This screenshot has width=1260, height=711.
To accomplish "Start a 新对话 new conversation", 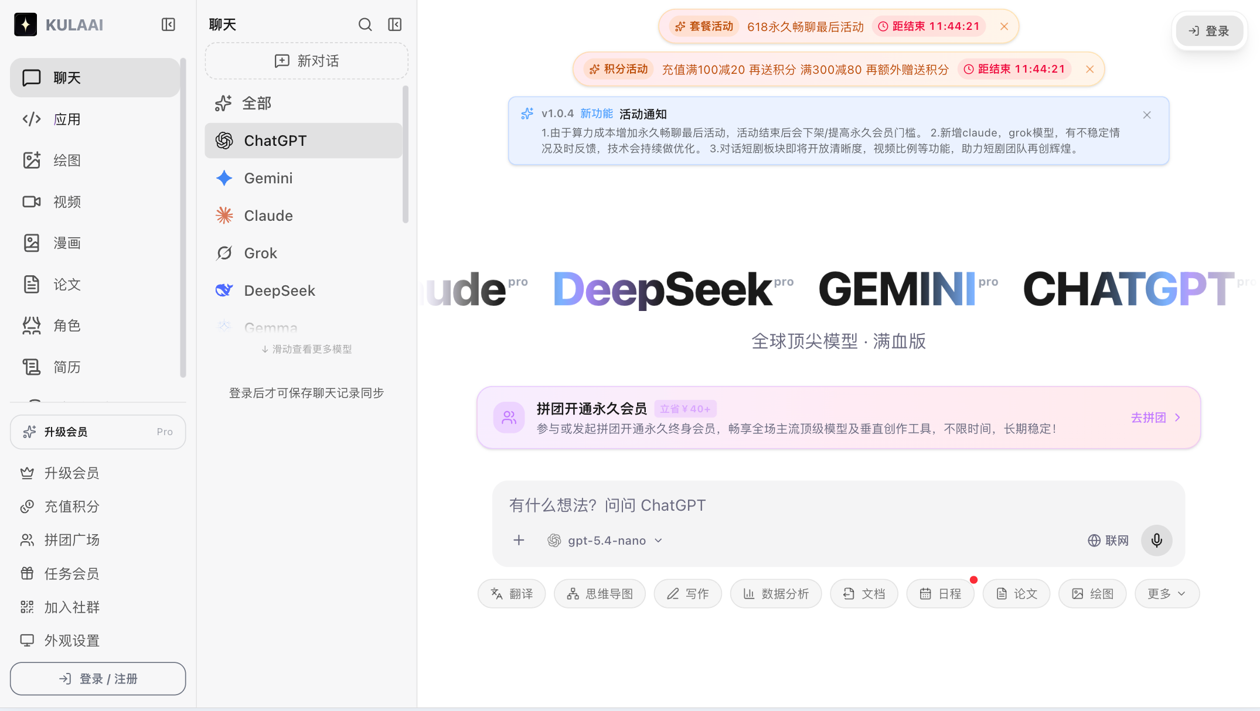I will pos(307,61).
